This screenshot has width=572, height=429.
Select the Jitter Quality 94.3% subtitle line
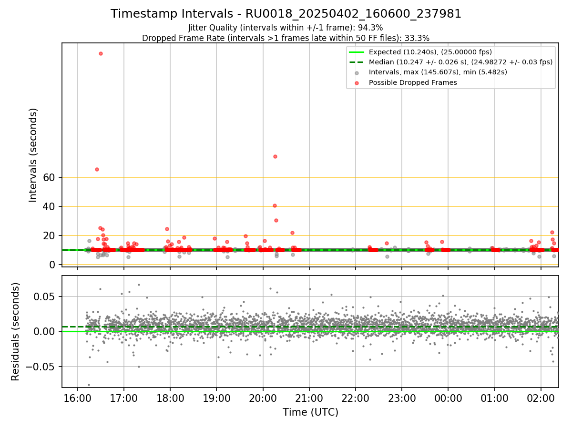pyautogui.click(x=286, y=28)
